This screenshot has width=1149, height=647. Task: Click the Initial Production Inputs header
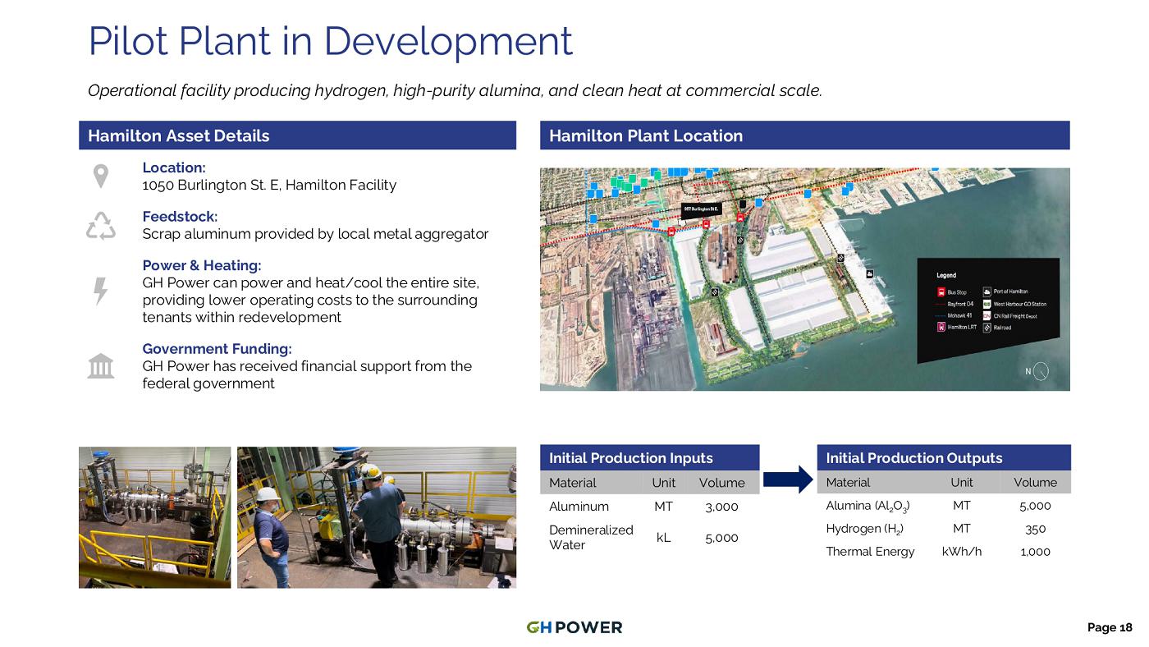click(x=649, y=457)
